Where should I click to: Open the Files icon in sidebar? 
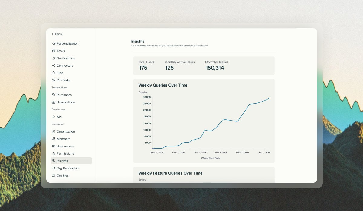click(x=54, y=73)
